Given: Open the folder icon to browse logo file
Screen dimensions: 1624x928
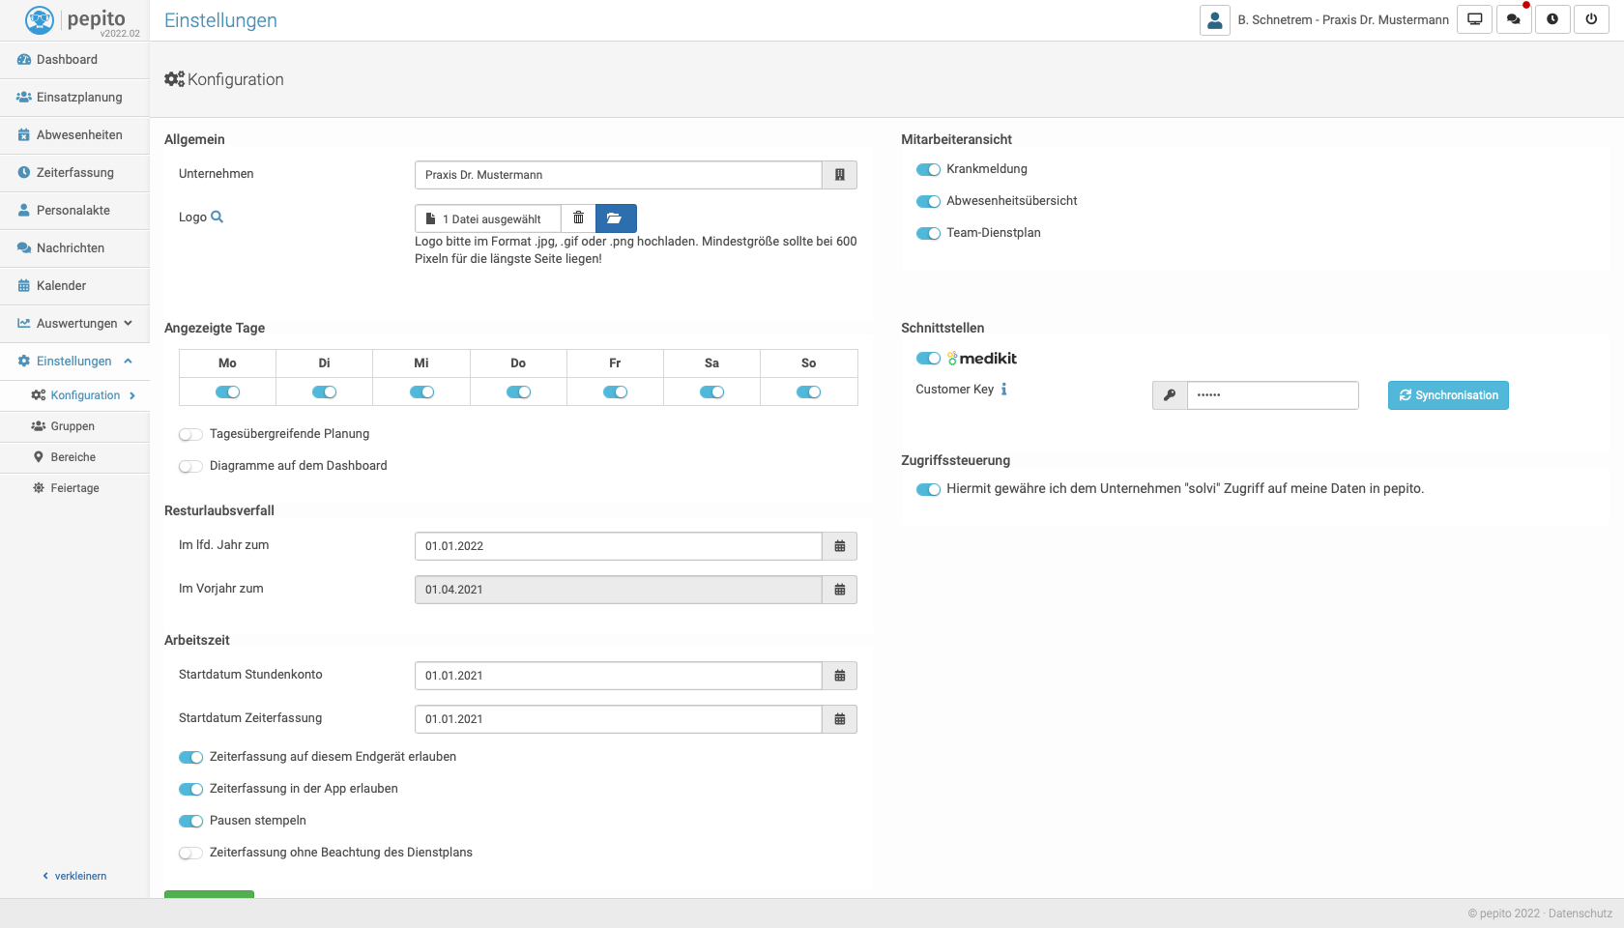Looking at the screenshot, I should click(615, 218).
